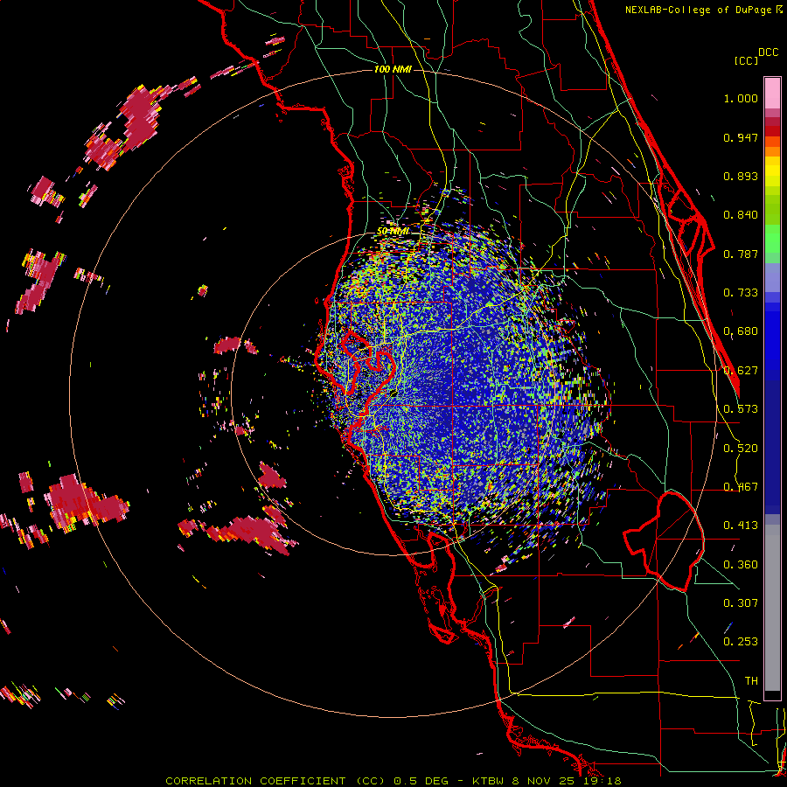Select the 0.307 scale value
The image size is (787, 787).
[x=741, y=602]
